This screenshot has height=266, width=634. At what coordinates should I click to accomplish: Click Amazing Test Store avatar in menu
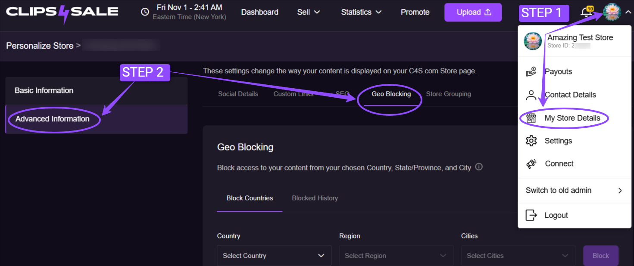coord(533,41)
